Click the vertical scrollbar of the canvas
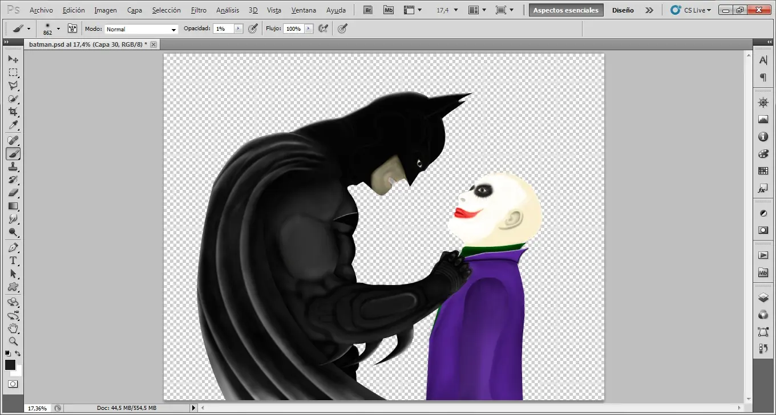The height and width of the screenshot is (415, 776). [x=748, y=228]
